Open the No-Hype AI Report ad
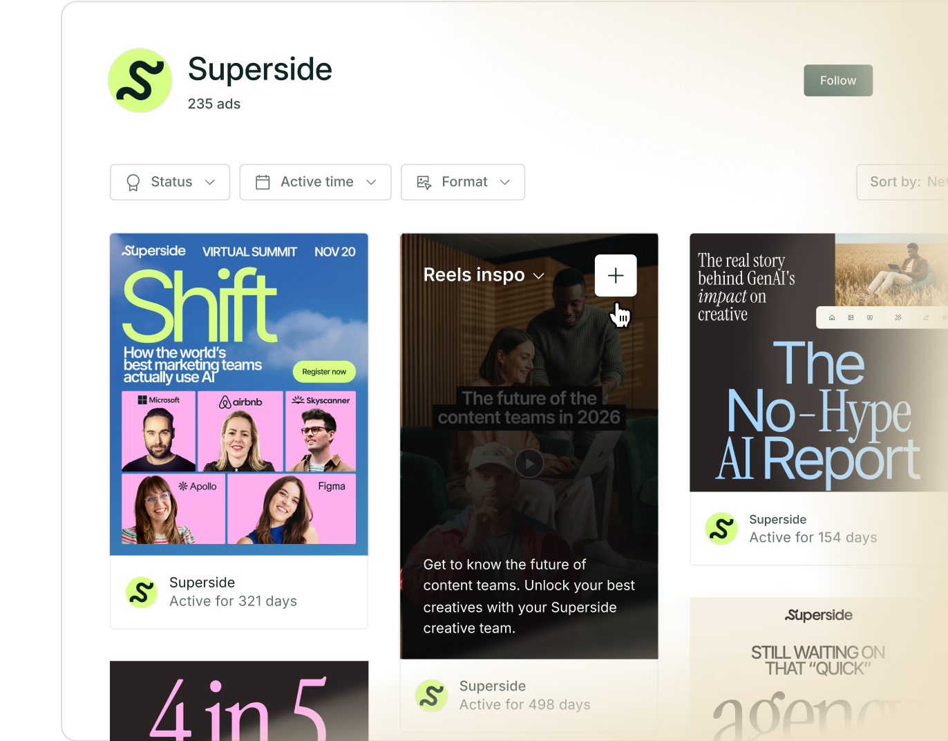Viewport: 948px width, 741px height. pos(819,362)
